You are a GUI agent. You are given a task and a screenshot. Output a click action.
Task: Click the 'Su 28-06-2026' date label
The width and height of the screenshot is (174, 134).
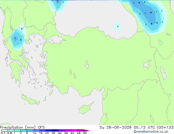[x=116, y=127]
